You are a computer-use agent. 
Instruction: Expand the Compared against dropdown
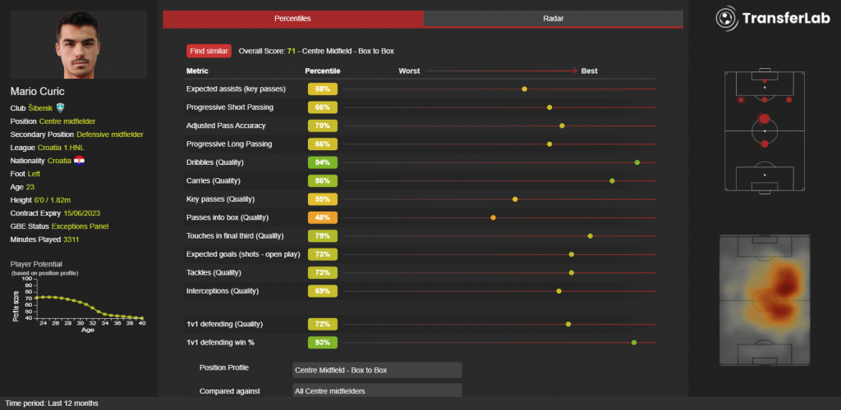[x=377, y=391]
